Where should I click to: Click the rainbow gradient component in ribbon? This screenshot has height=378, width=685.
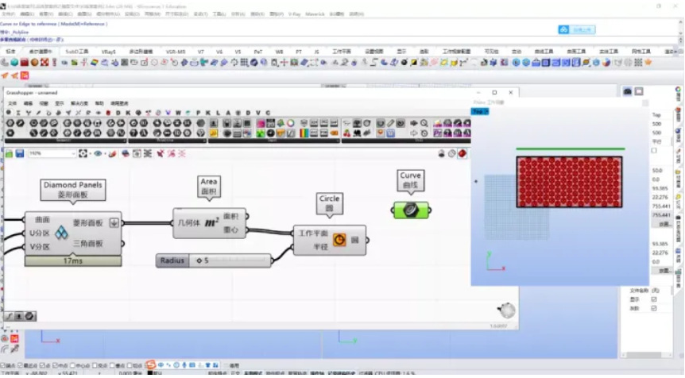pyautogui.click(x=304, y=133)
